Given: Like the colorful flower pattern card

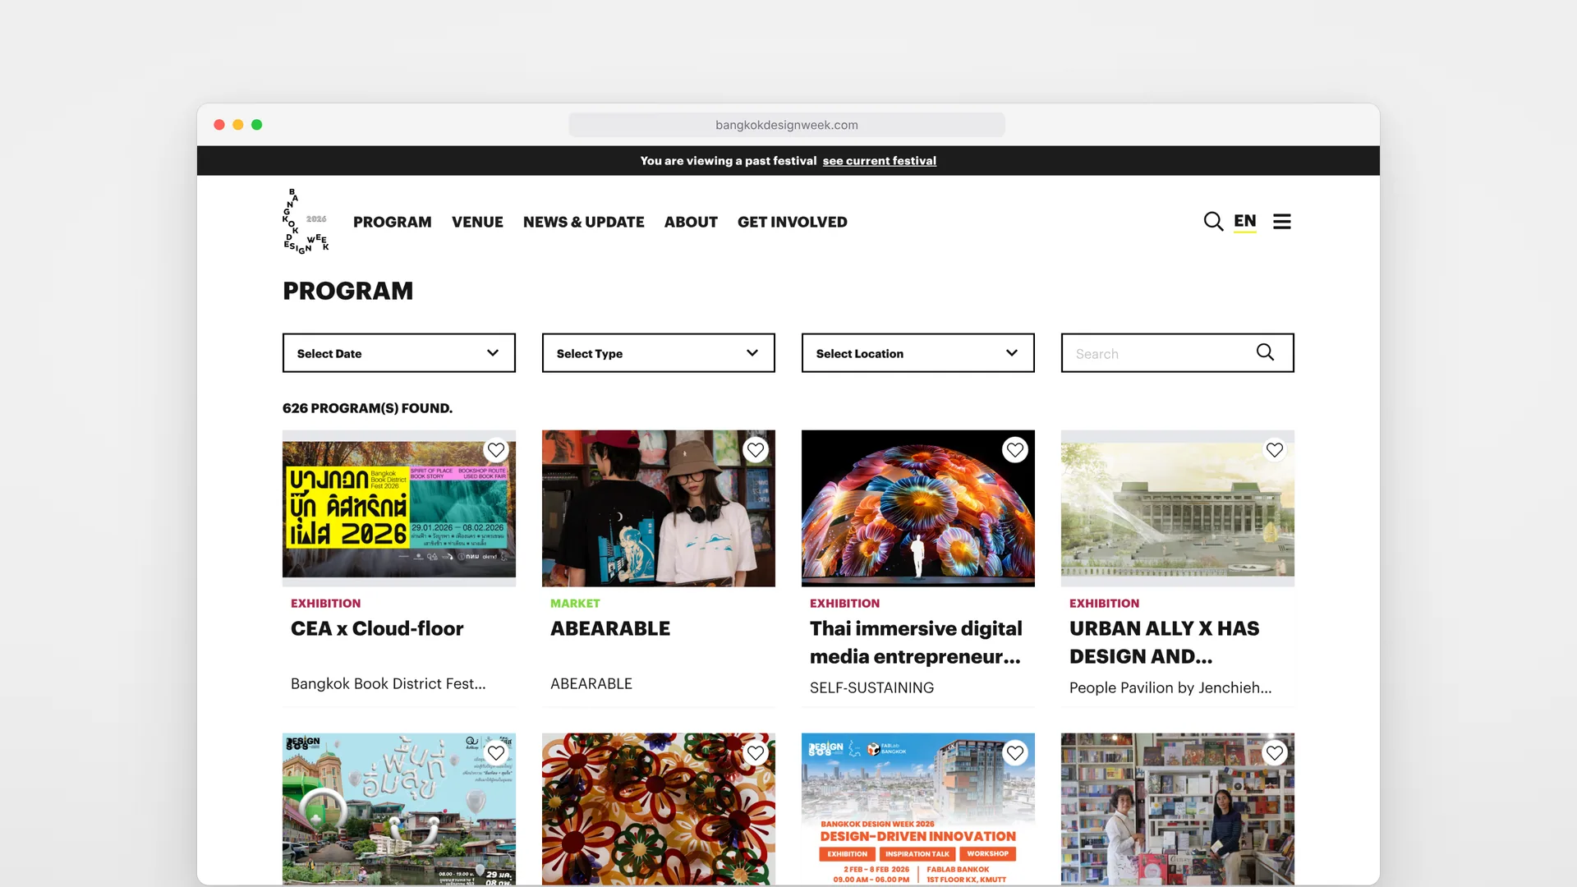Looking at the screenshot, I should click(x=756, y=753).
